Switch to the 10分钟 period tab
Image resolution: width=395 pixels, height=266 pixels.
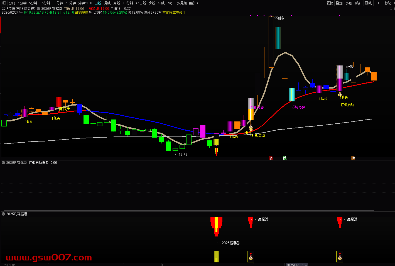point(128,3)
